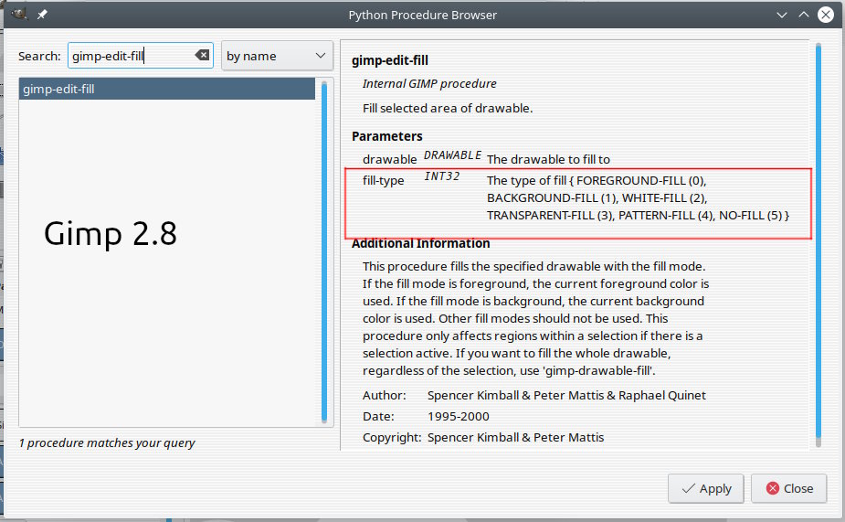Click the description panel scrollbar
The height and width of the screenshot is (522, 845).
pos(819,244)
